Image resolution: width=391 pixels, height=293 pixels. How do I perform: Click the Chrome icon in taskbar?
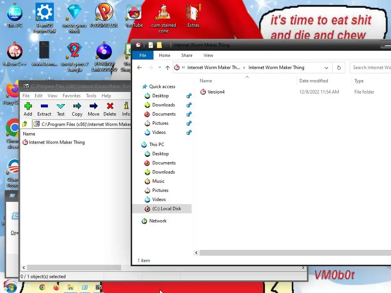click(42, 287)
